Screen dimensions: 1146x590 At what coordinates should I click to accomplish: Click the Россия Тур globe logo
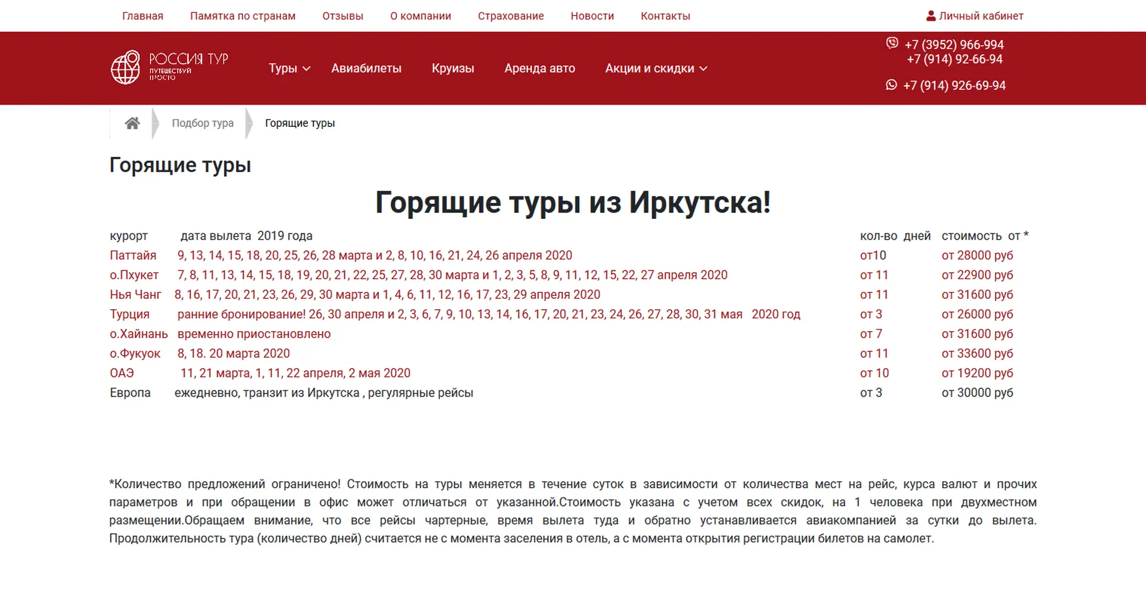[126, 68]
